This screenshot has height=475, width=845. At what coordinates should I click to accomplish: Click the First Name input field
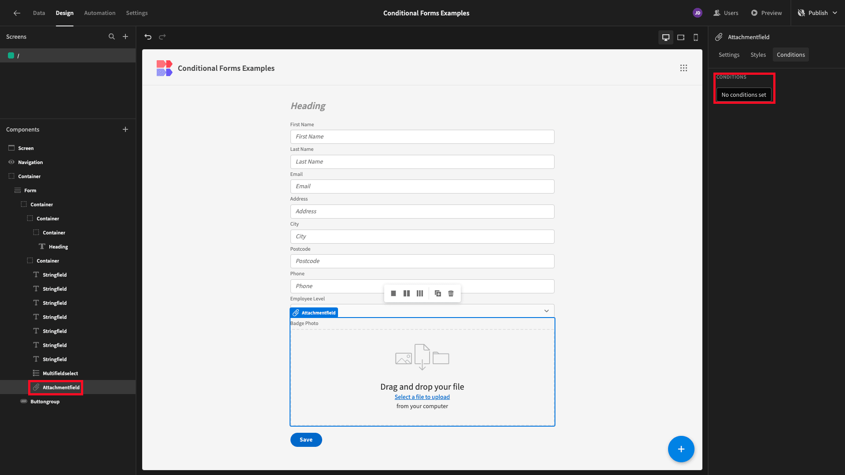coord(422,137)
